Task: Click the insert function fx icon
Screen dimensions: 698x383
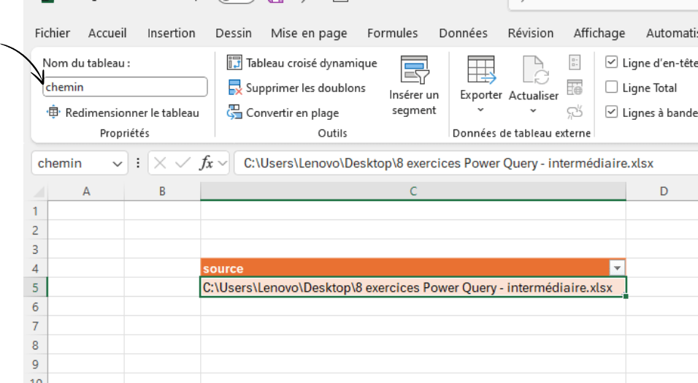Action: 207,163
